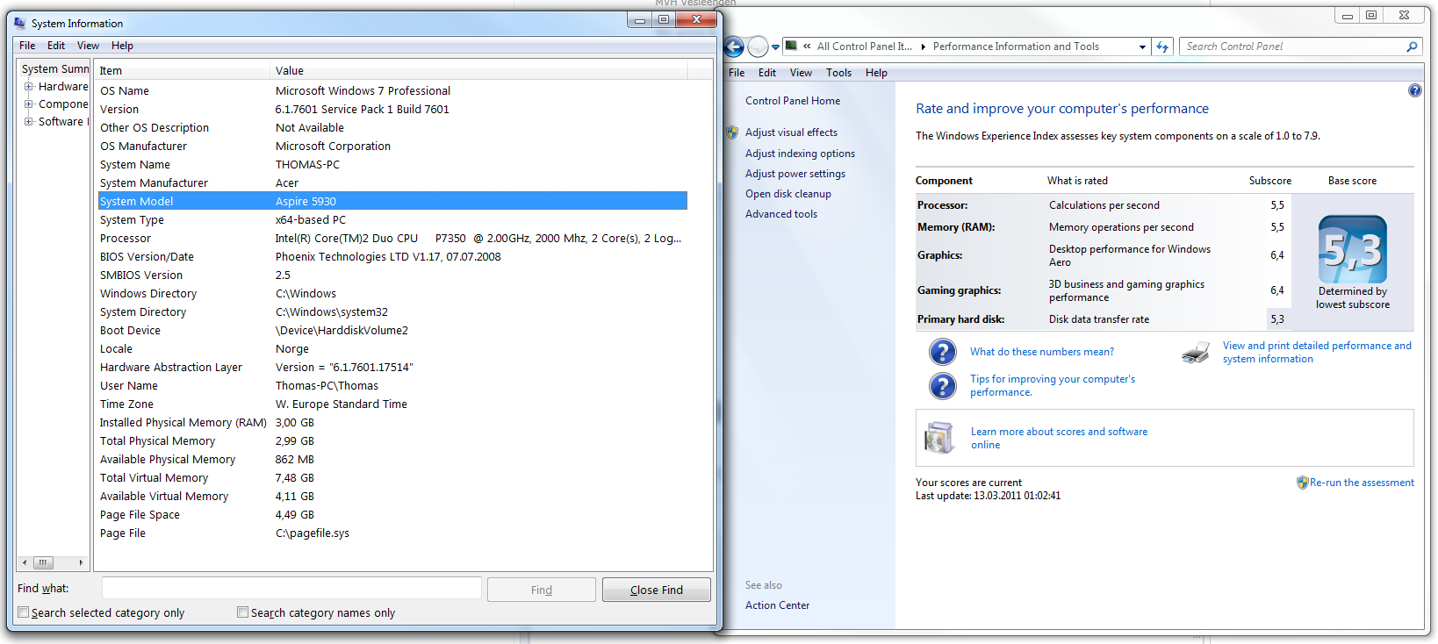Click the Forward arrow in Control Panel

[x=758, y=47]
